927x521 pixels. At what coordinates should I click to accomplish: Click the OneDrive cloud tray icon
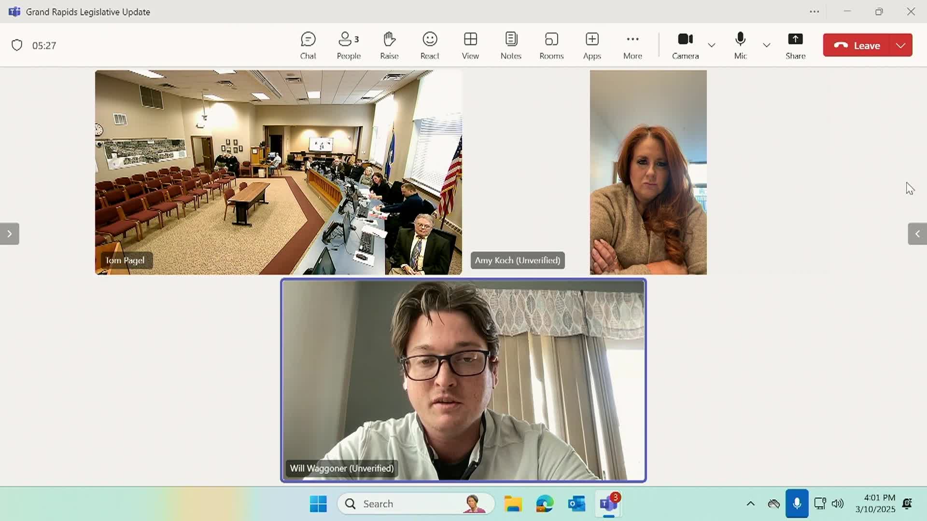point(774,504)
